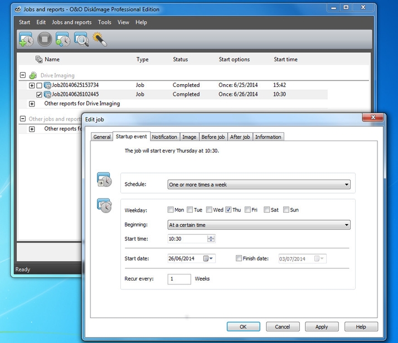Sort by the Status column header

(181, 60)
